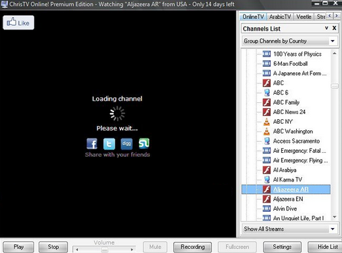
Task: Select Air Emergency: Fatal channel
Action: point(299,151)
